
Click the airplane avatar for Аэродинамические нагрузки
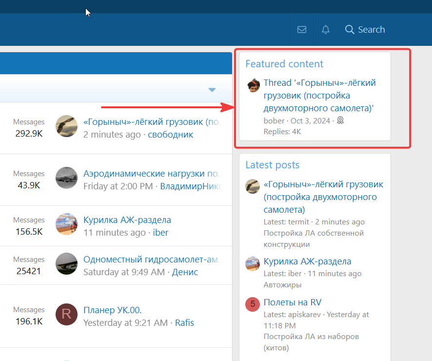pyautogui.click(x=66, y=178)
